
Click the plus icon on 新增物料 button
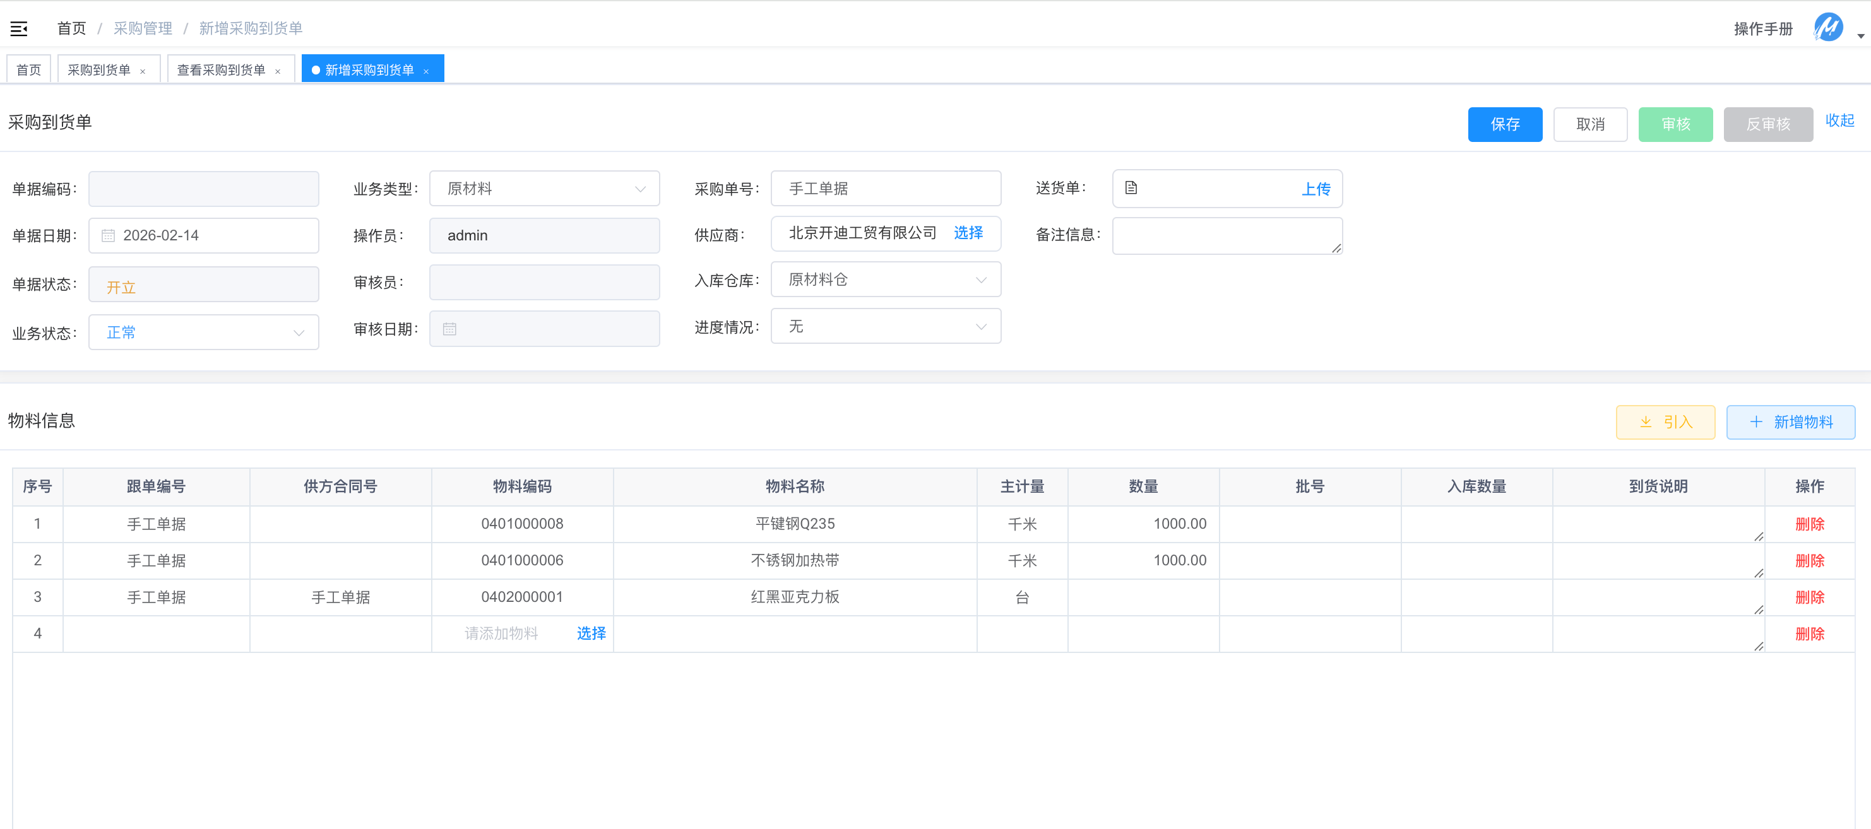click(1756, 423)
